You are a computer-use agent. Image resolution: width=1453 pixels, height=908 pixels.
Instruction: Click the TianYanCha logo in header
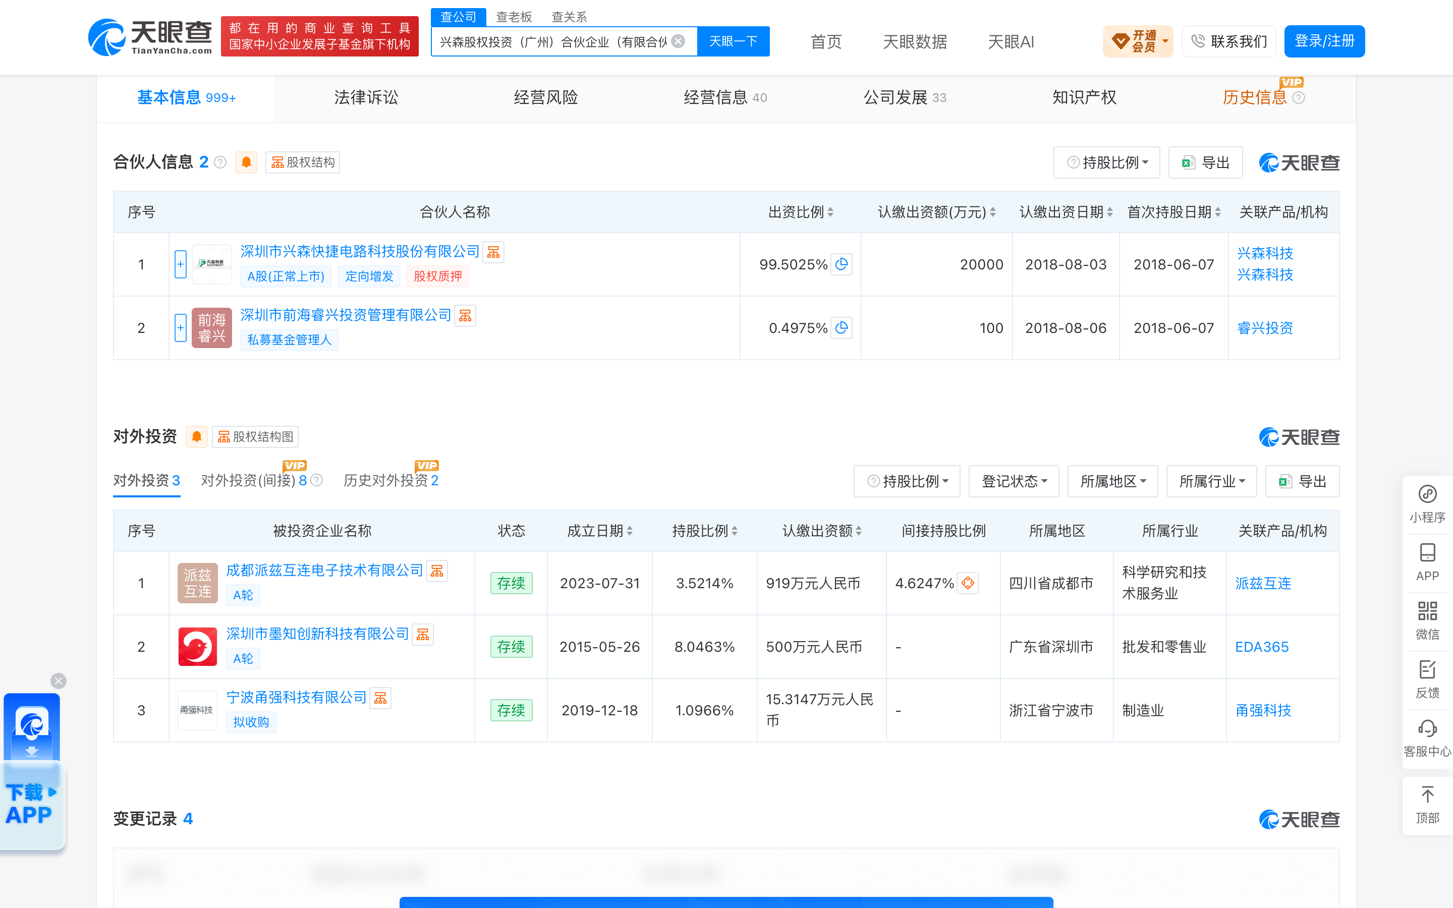150,37
